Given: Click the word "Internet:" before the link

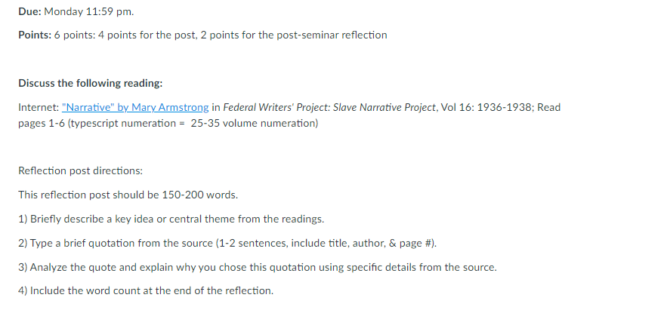Looking at the screenshot, I should [39, 107].
